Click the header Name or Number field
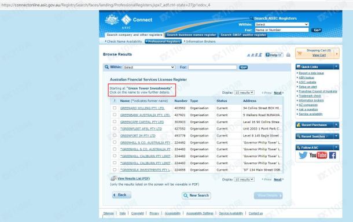This screenshot has height=222, width=353. click(282, 30)
